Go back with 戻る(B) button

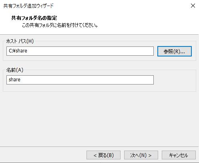coord(103,155)
